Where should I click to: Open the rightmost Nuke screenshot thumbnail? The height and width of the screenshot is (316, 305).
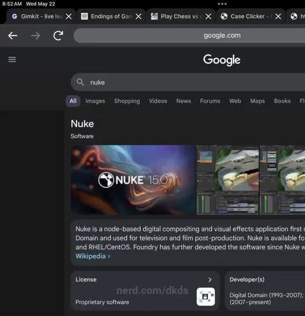tap(283, 180)
